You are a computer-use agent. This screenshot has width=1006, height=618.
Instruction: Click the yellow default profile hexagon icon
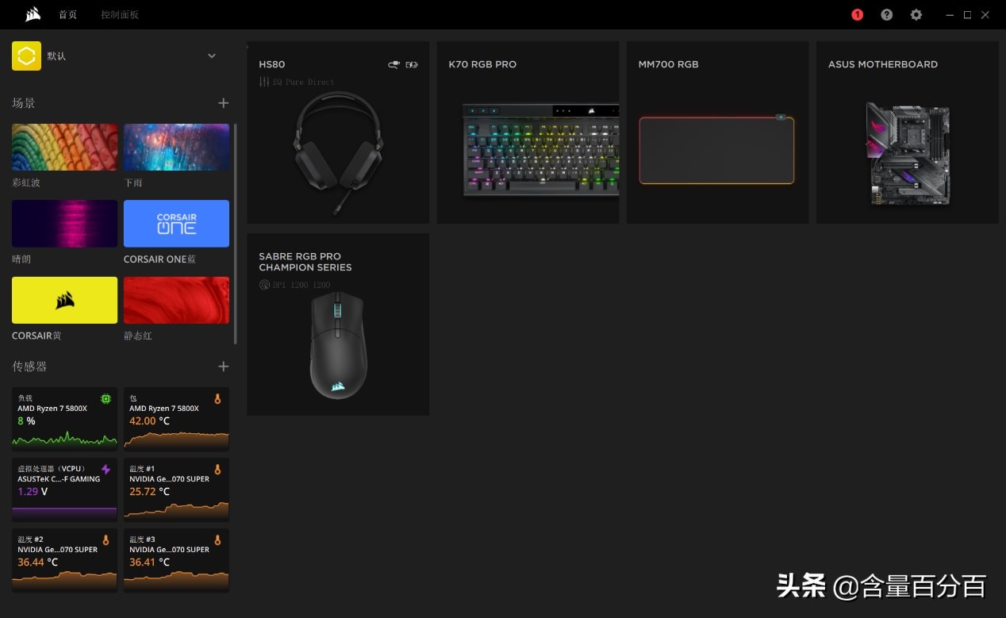pos(26,56)
